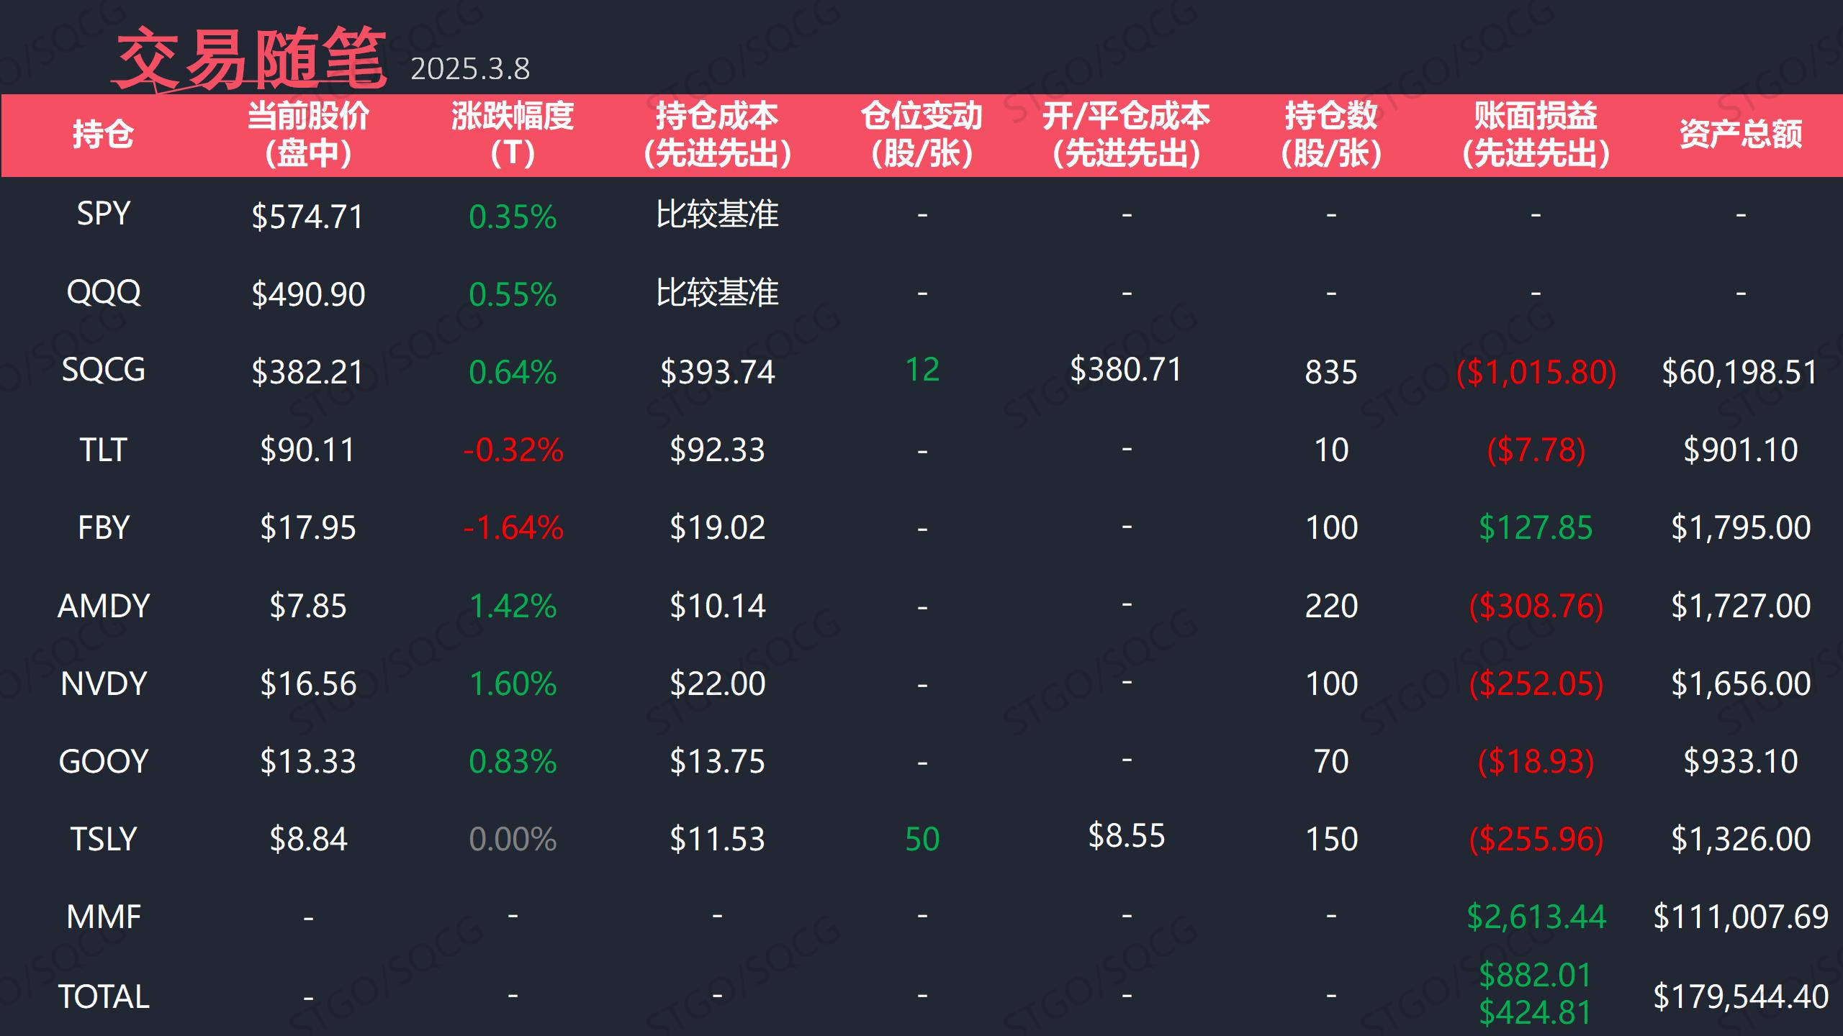
Task: Select the SQCG ticker cell
Action: 103,371
